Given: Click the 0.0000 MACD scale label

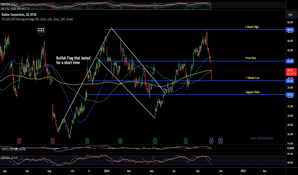Looking at the screenshot, I should (x=291, y=148).
